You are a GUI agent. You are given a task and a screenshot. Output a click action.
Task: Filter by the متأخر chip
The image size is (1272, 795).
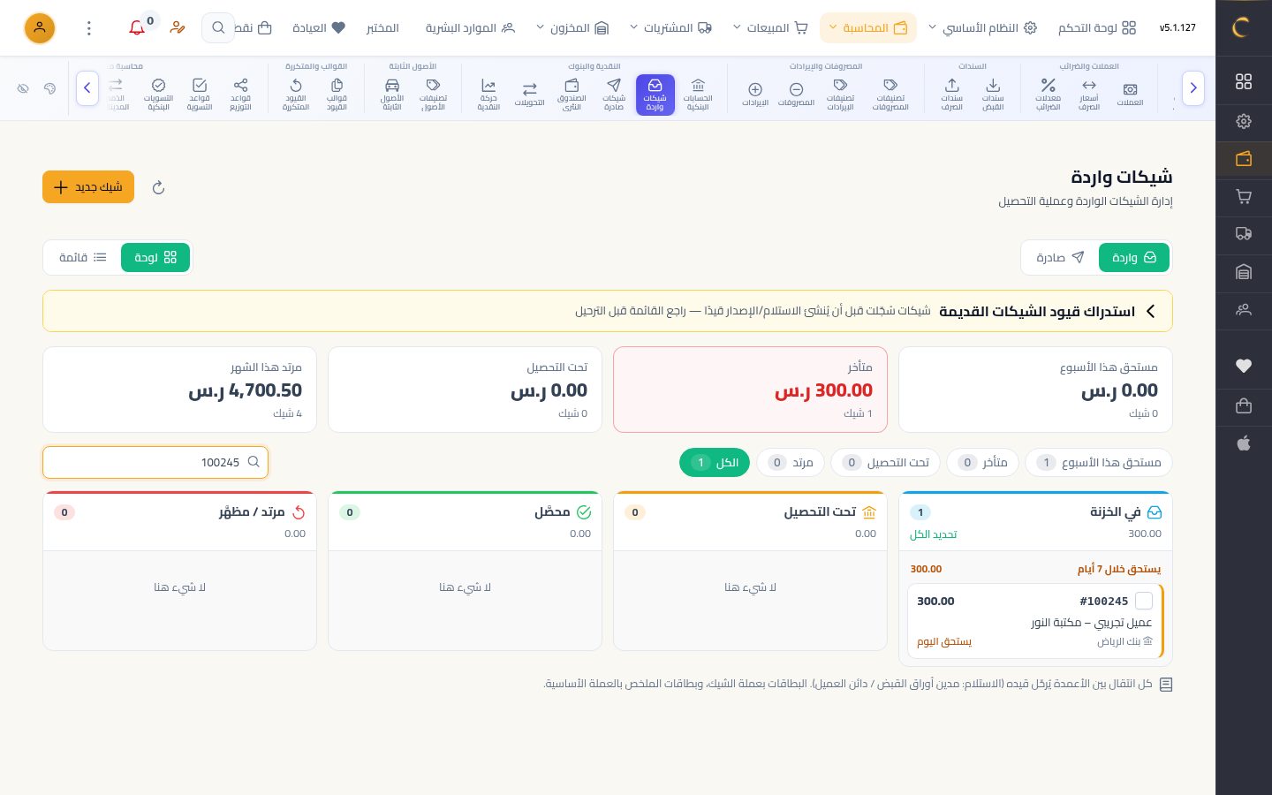[x=982, y=462]
